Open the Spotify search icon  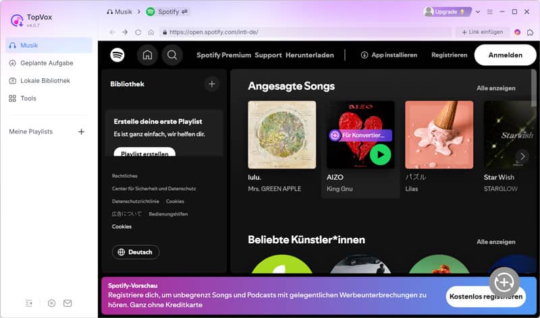[171, 55]
